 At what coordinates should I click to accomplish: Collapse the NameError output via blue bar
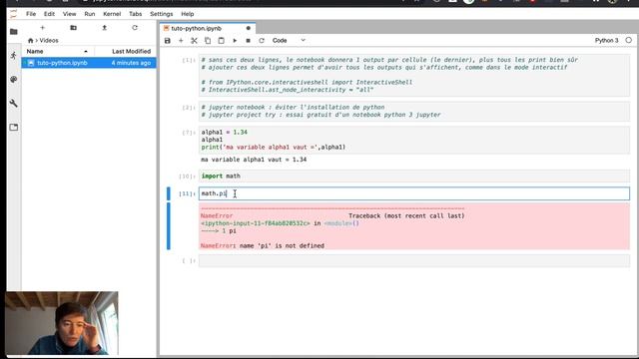click(x=169, y=226)
